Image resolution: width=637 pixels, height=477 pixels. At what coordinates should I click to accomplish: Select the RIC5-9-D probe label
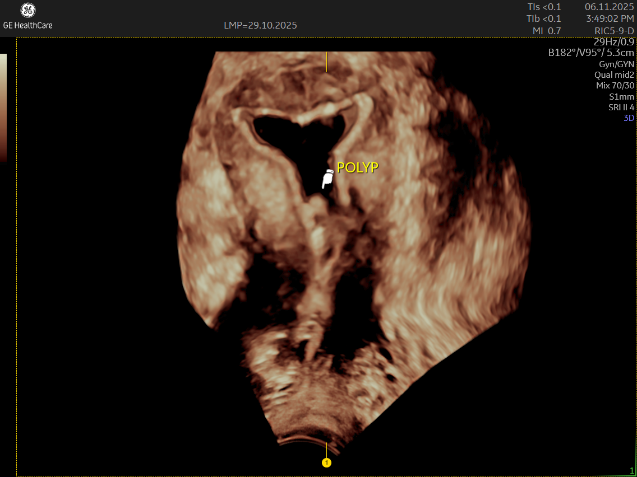coord(614,31)
